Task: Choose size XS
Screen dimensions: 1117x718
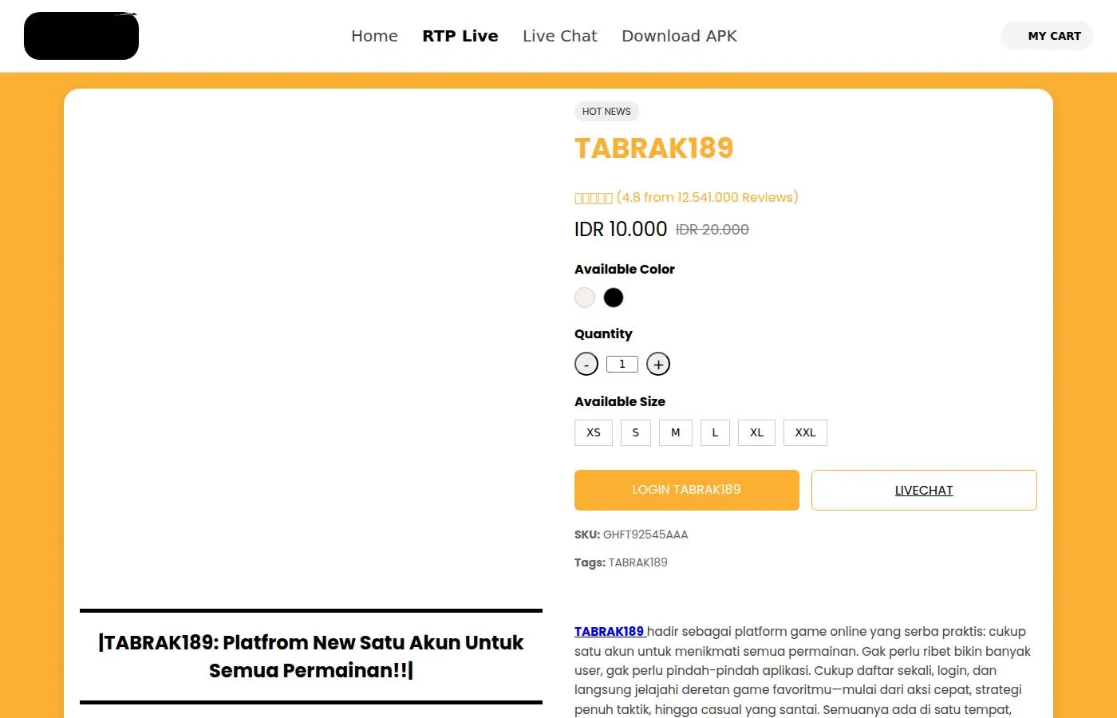Action: click(594, 432)
